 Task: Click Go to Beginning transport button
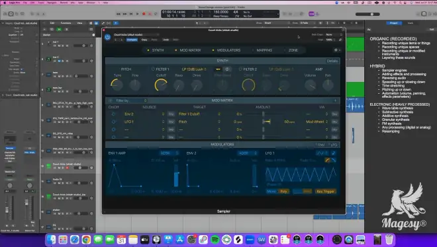click(x=131, y=14)
